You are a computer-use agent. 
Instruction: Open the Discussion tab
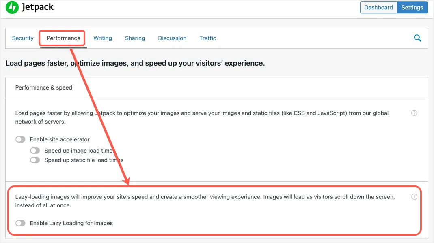coord(172,38)
